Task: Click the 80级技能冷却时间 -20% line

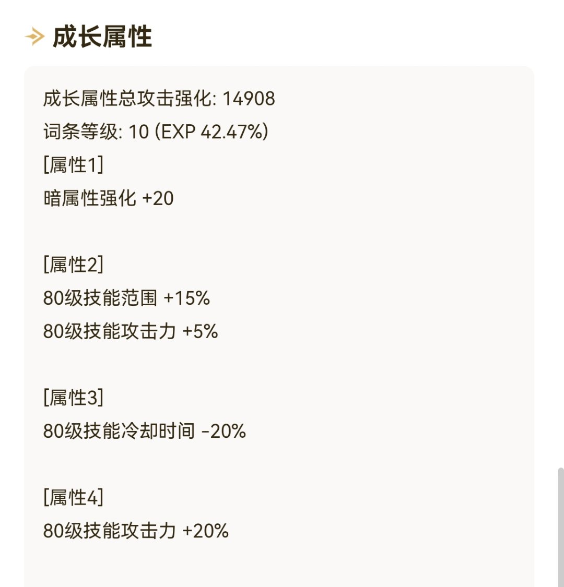Action: (x=145, y=431)
